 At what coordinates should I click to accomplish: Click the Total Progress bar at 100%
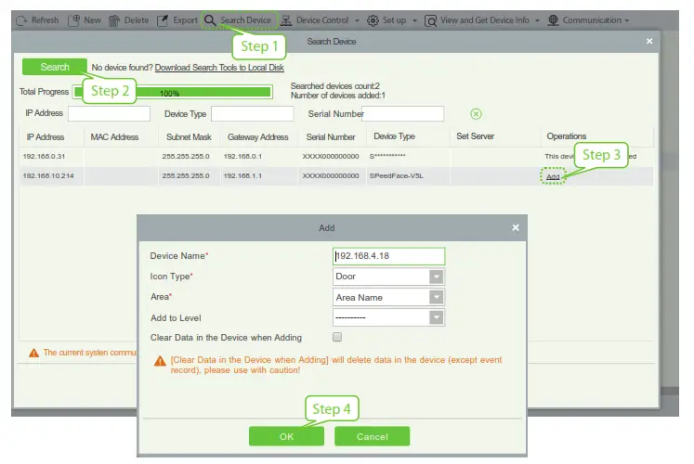(172, 92)
